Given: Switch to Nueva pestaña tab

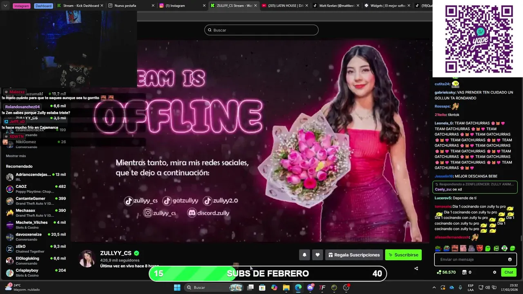Looking at the screenshot, I should [131, 6].
